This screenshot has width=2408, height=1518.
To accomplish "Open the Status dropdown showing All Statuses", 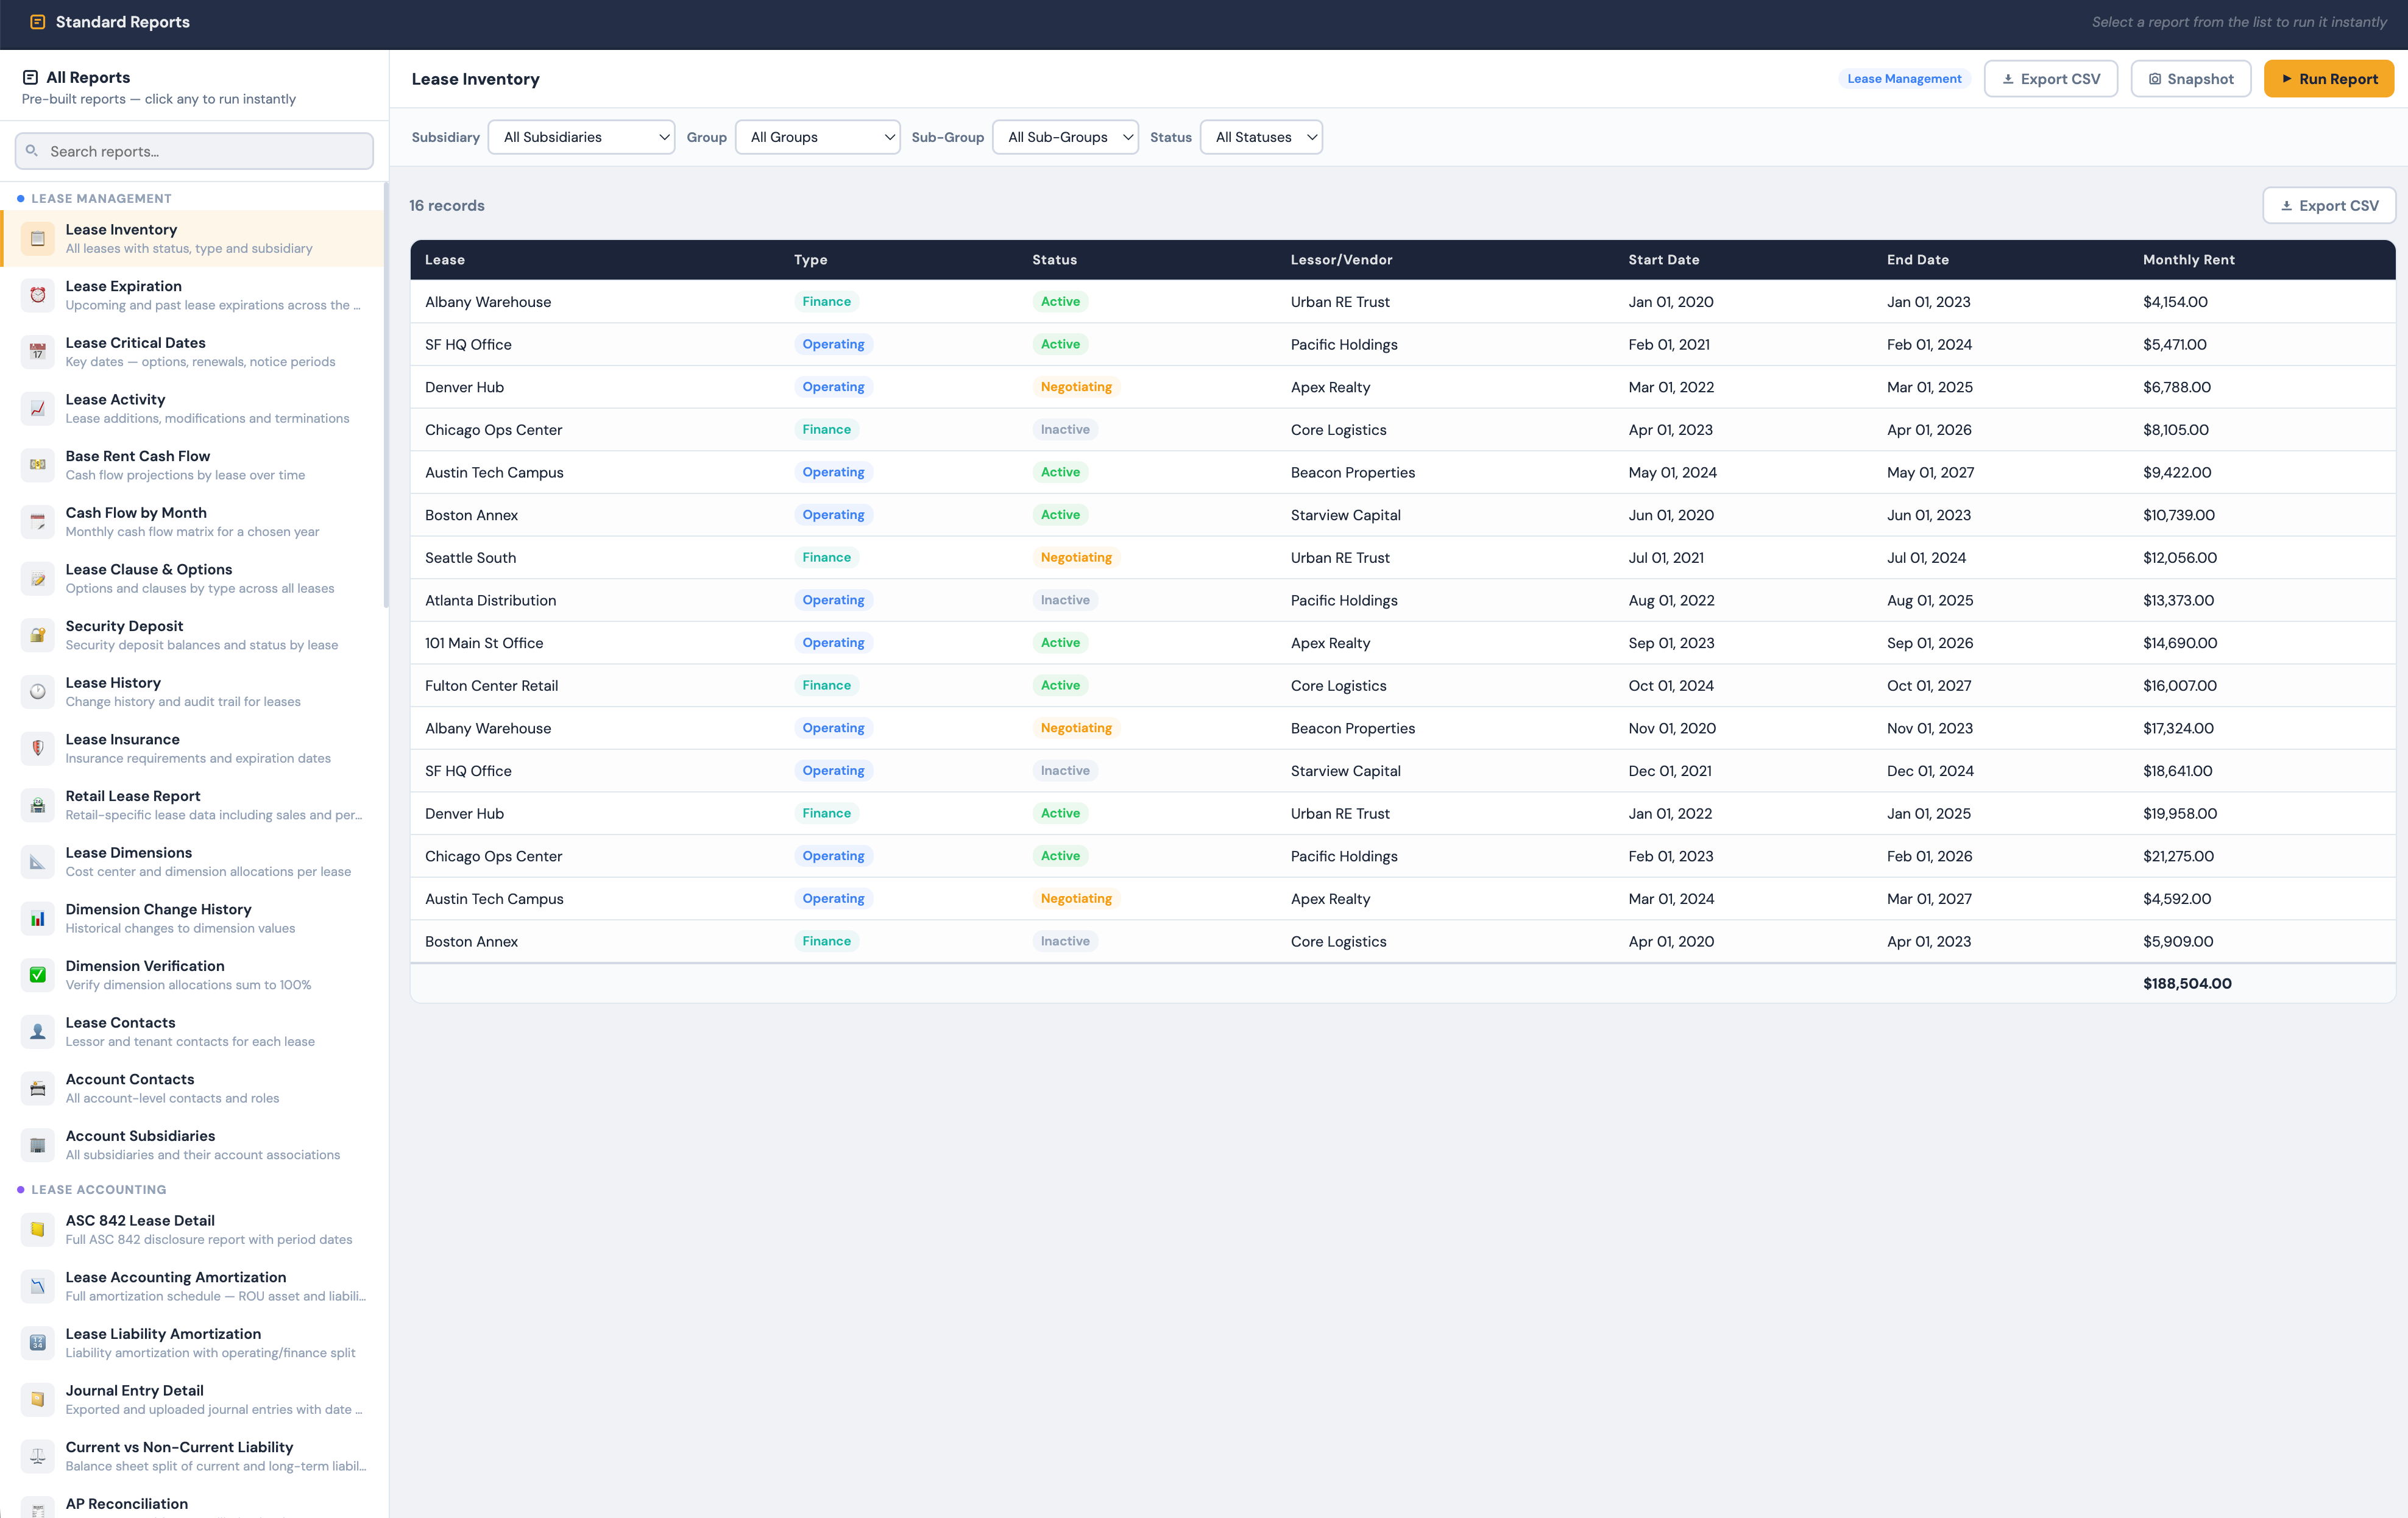I will pos(1261,137).
